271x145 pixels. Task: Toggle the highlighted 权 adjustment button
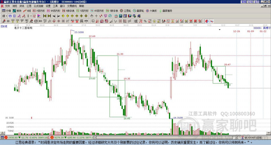[x=34, y=16]
